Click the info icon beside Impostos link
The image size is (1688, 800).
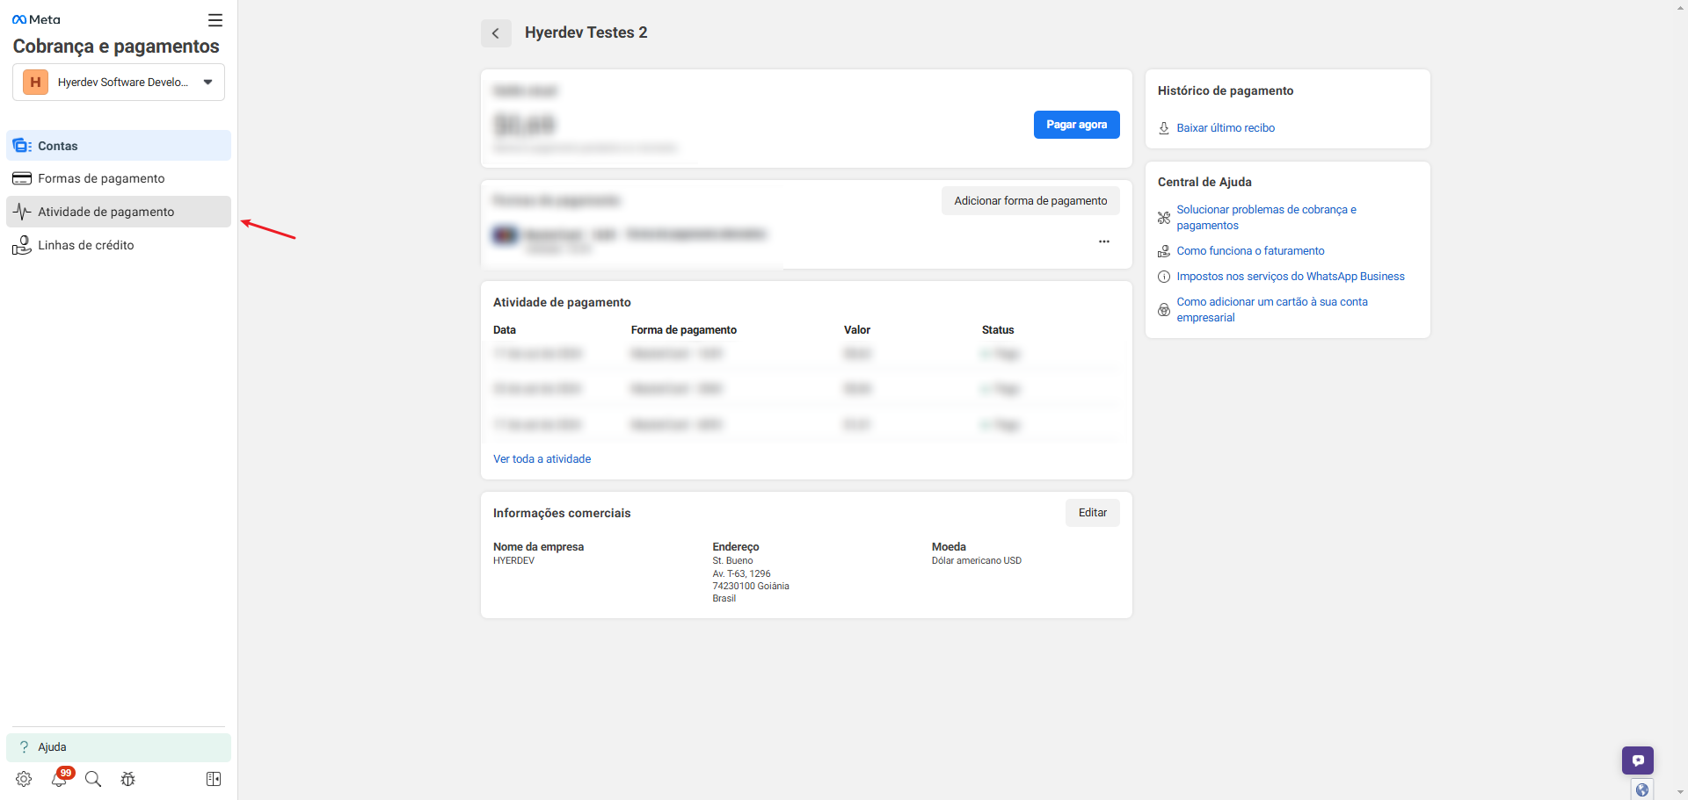point(1164,277)
